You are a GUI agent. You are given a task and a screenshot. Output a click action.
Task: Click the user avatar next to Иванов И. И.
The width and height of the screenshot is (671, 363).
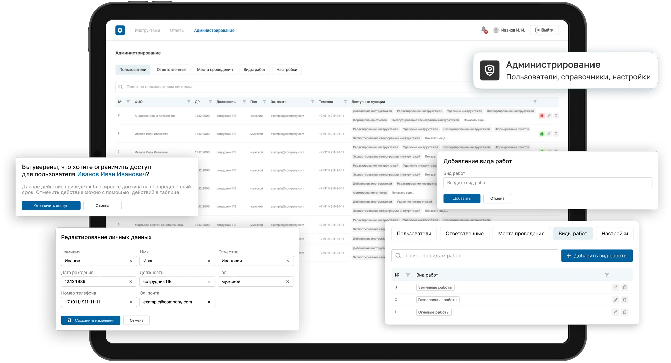coord(496,30)
